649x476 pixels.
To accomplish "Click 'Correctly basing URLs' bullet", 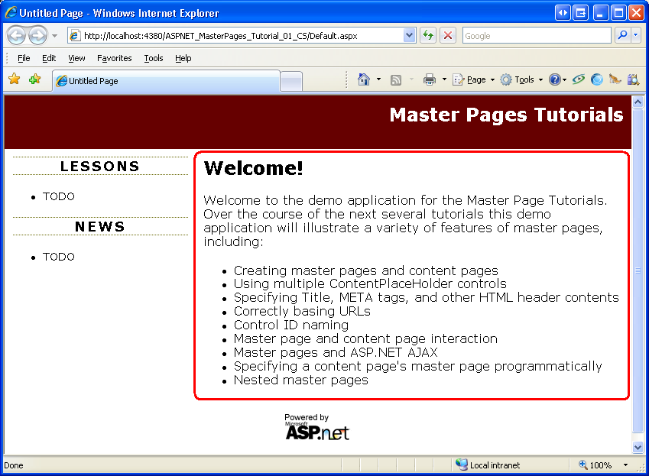I will pyautogui.click(x=302, y=311).
